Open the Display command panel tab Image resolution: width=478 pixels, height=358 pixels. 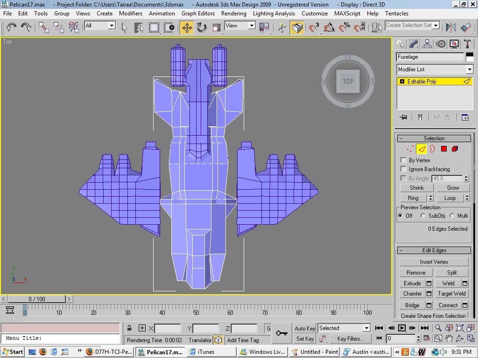click(454, 44)
